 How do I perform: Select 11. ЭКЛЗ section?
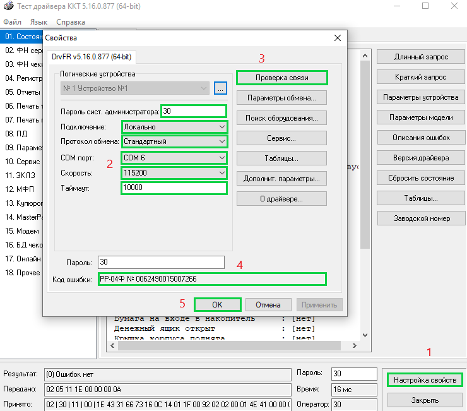[x=20, y=176]
